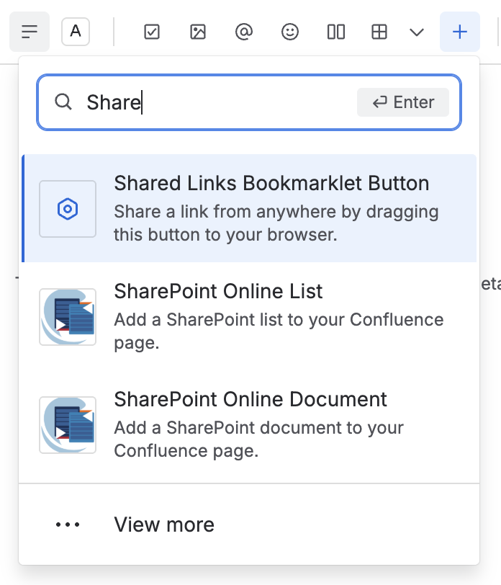
Task: Select SharePoint Online Document
Action: click(x=249, y=424)
